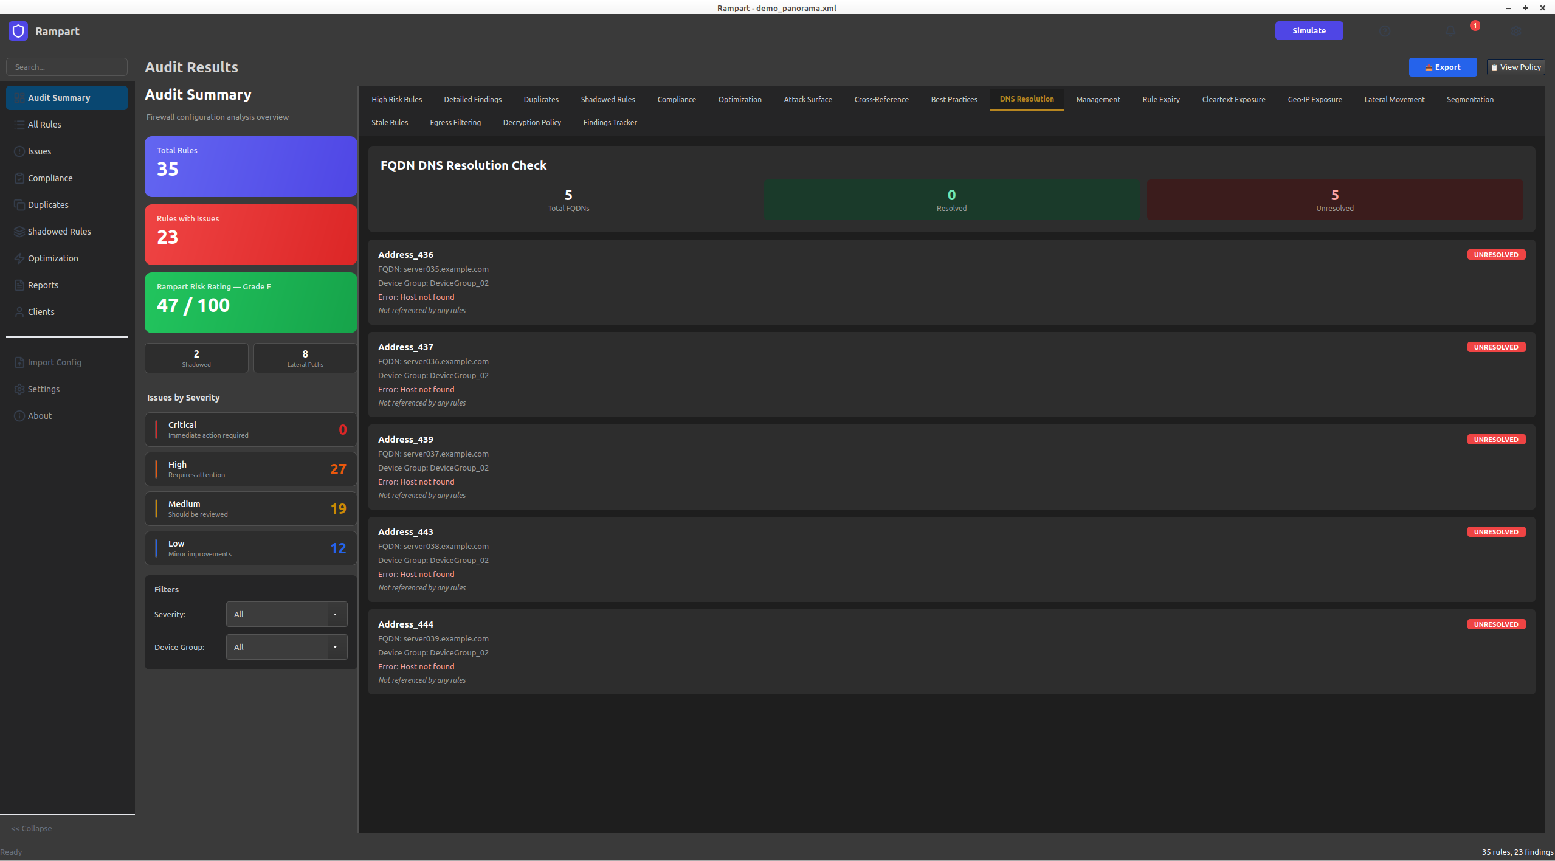Select Shadowed Rules from the sidebar
Image resolution: width=1555 pixels, height=861 pixels.
click(x=59, y=231)
